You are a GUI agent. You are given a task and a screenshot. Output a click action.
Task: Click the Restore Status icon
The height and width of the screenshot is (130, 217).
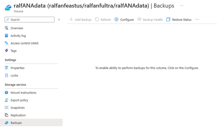click(x=168, y=19)
